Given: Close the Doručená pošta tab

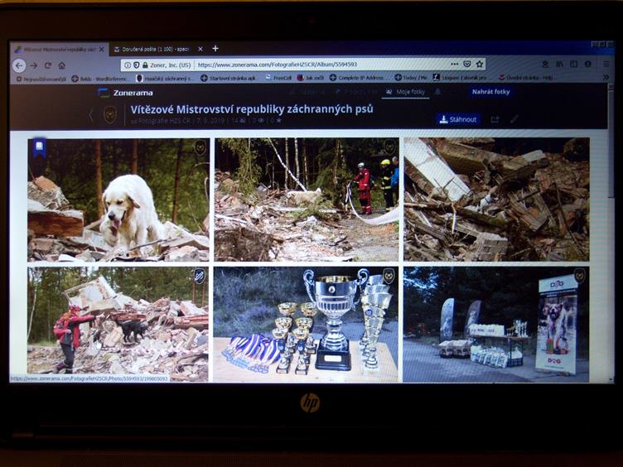Looking at the screenshot, I should [200, 49].
